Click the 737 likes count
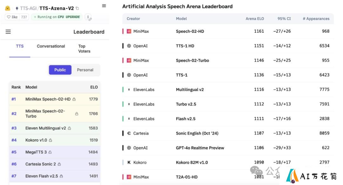343x185 pixels. click(24, 17)
